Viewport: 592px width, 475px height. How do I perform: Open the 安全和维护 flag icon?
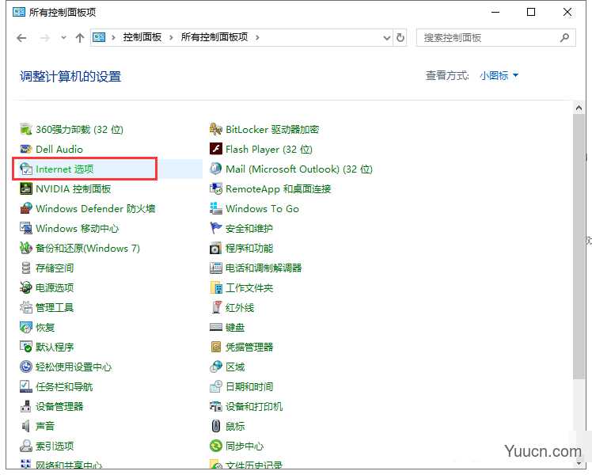point(215,229)
